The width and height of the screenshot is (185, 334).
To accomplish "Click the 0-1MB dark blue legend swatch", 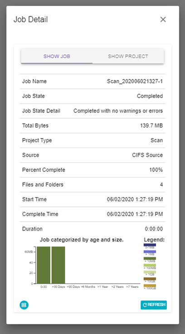I will [x=150, y=245].
